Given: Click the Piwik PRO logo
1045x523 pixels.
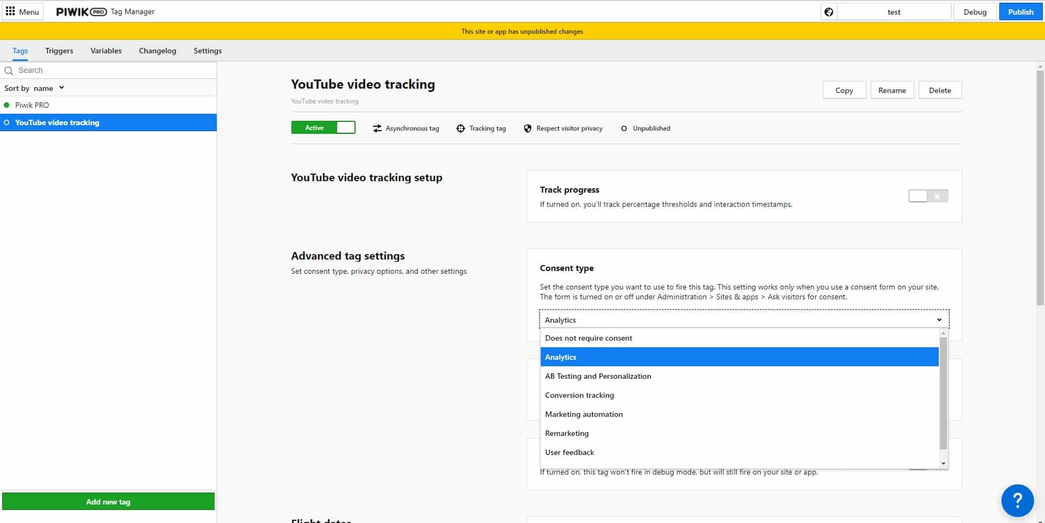Looking at the screenshot, I should (82, 11).
